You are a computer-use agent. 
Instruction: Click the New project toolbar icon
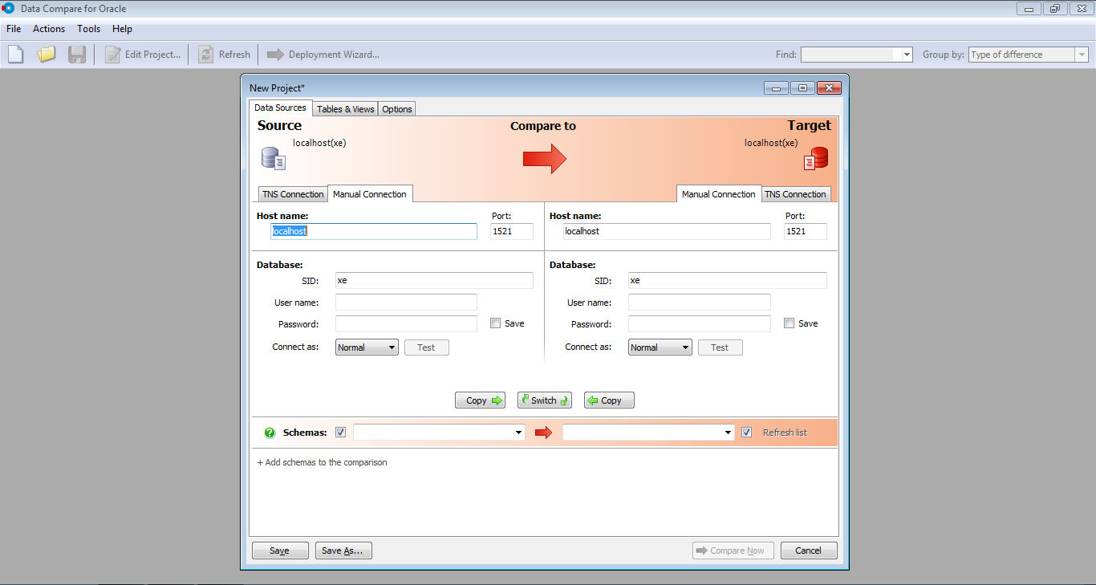tap(16, 55)
